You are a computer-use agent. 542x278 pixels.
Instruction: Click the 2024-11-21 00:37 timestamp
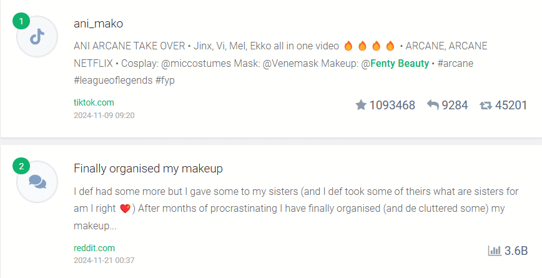point(104,260)
